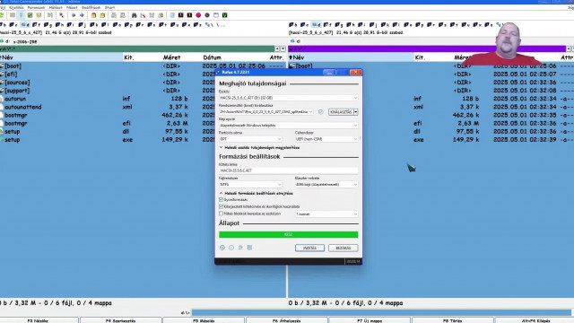Open the target system UEFI dropdown
Image resolution: width=574 pixels, height=323 pixels.
click(x=326, y=139)
